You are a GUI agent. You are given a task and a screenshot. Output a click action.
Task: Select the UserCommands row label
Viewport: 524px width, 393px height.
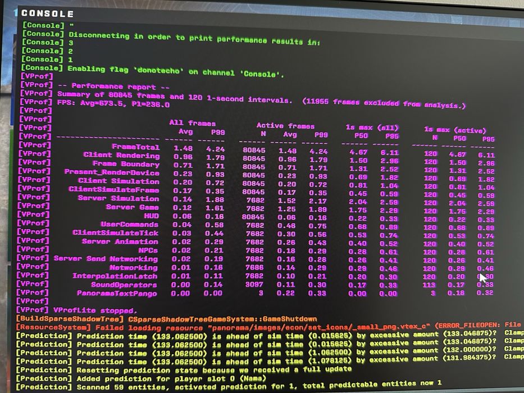pyautogui.click(x=130, y=224)
